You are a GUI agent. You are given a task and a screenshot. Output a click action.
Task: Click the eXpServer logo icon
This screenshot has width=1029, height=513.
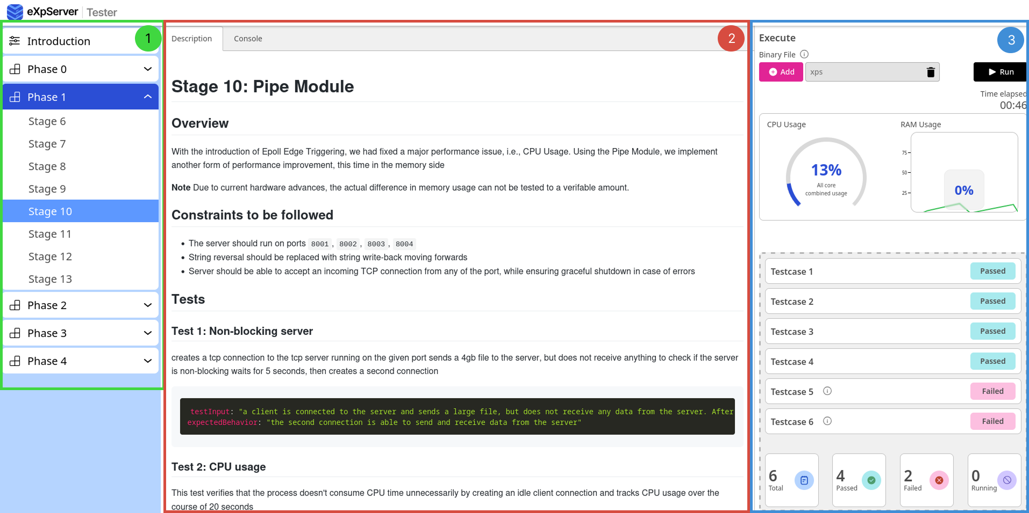[15, 11]
